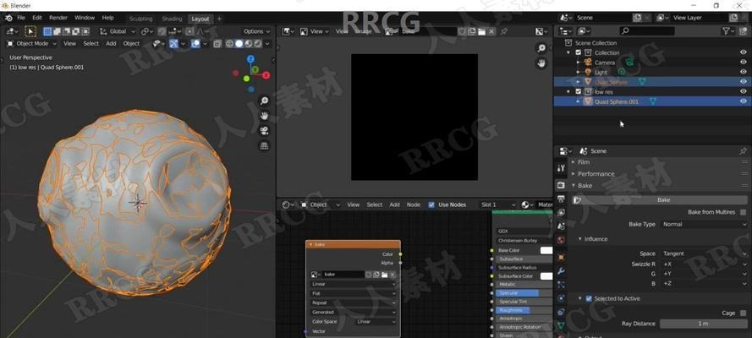Pin the Scene properties panel
This screenshot has width=752, height=338.
click(743, 150)
